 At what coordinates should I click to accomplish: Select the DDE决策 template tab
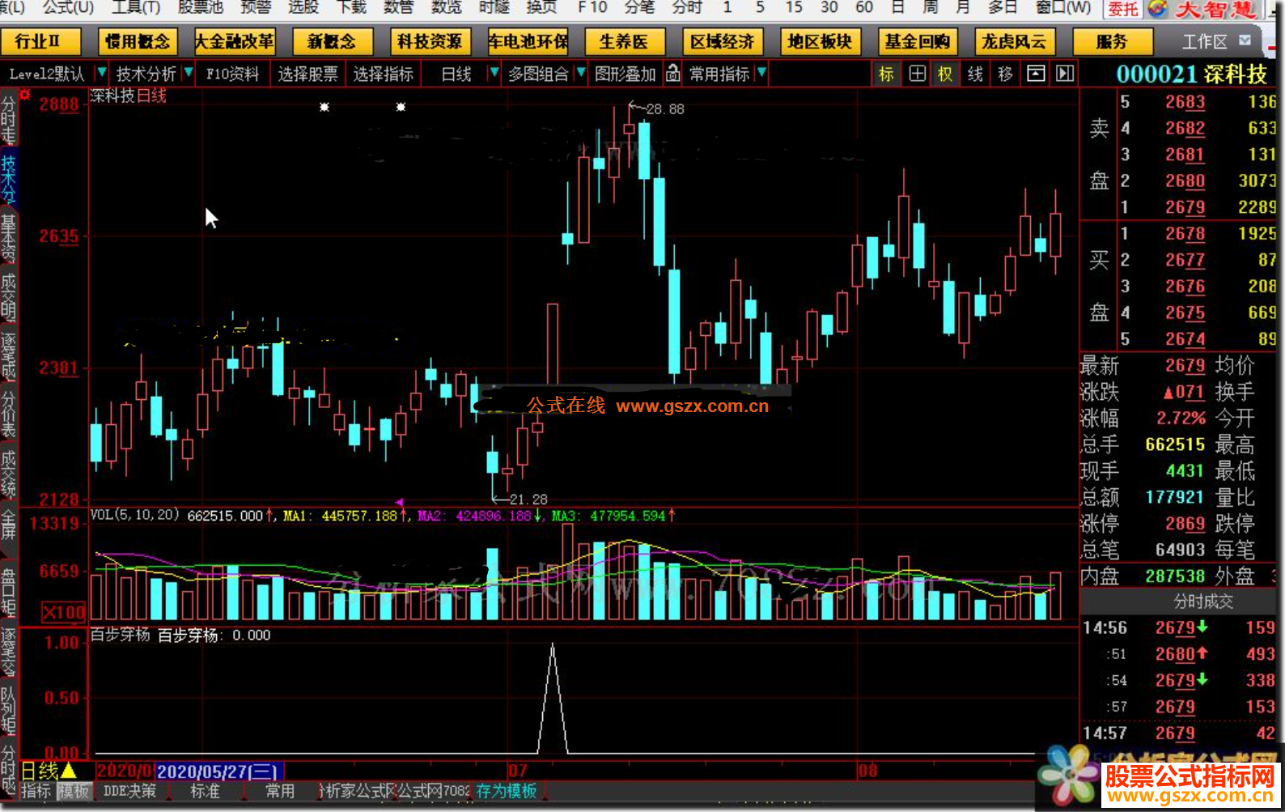pos(129,791)
